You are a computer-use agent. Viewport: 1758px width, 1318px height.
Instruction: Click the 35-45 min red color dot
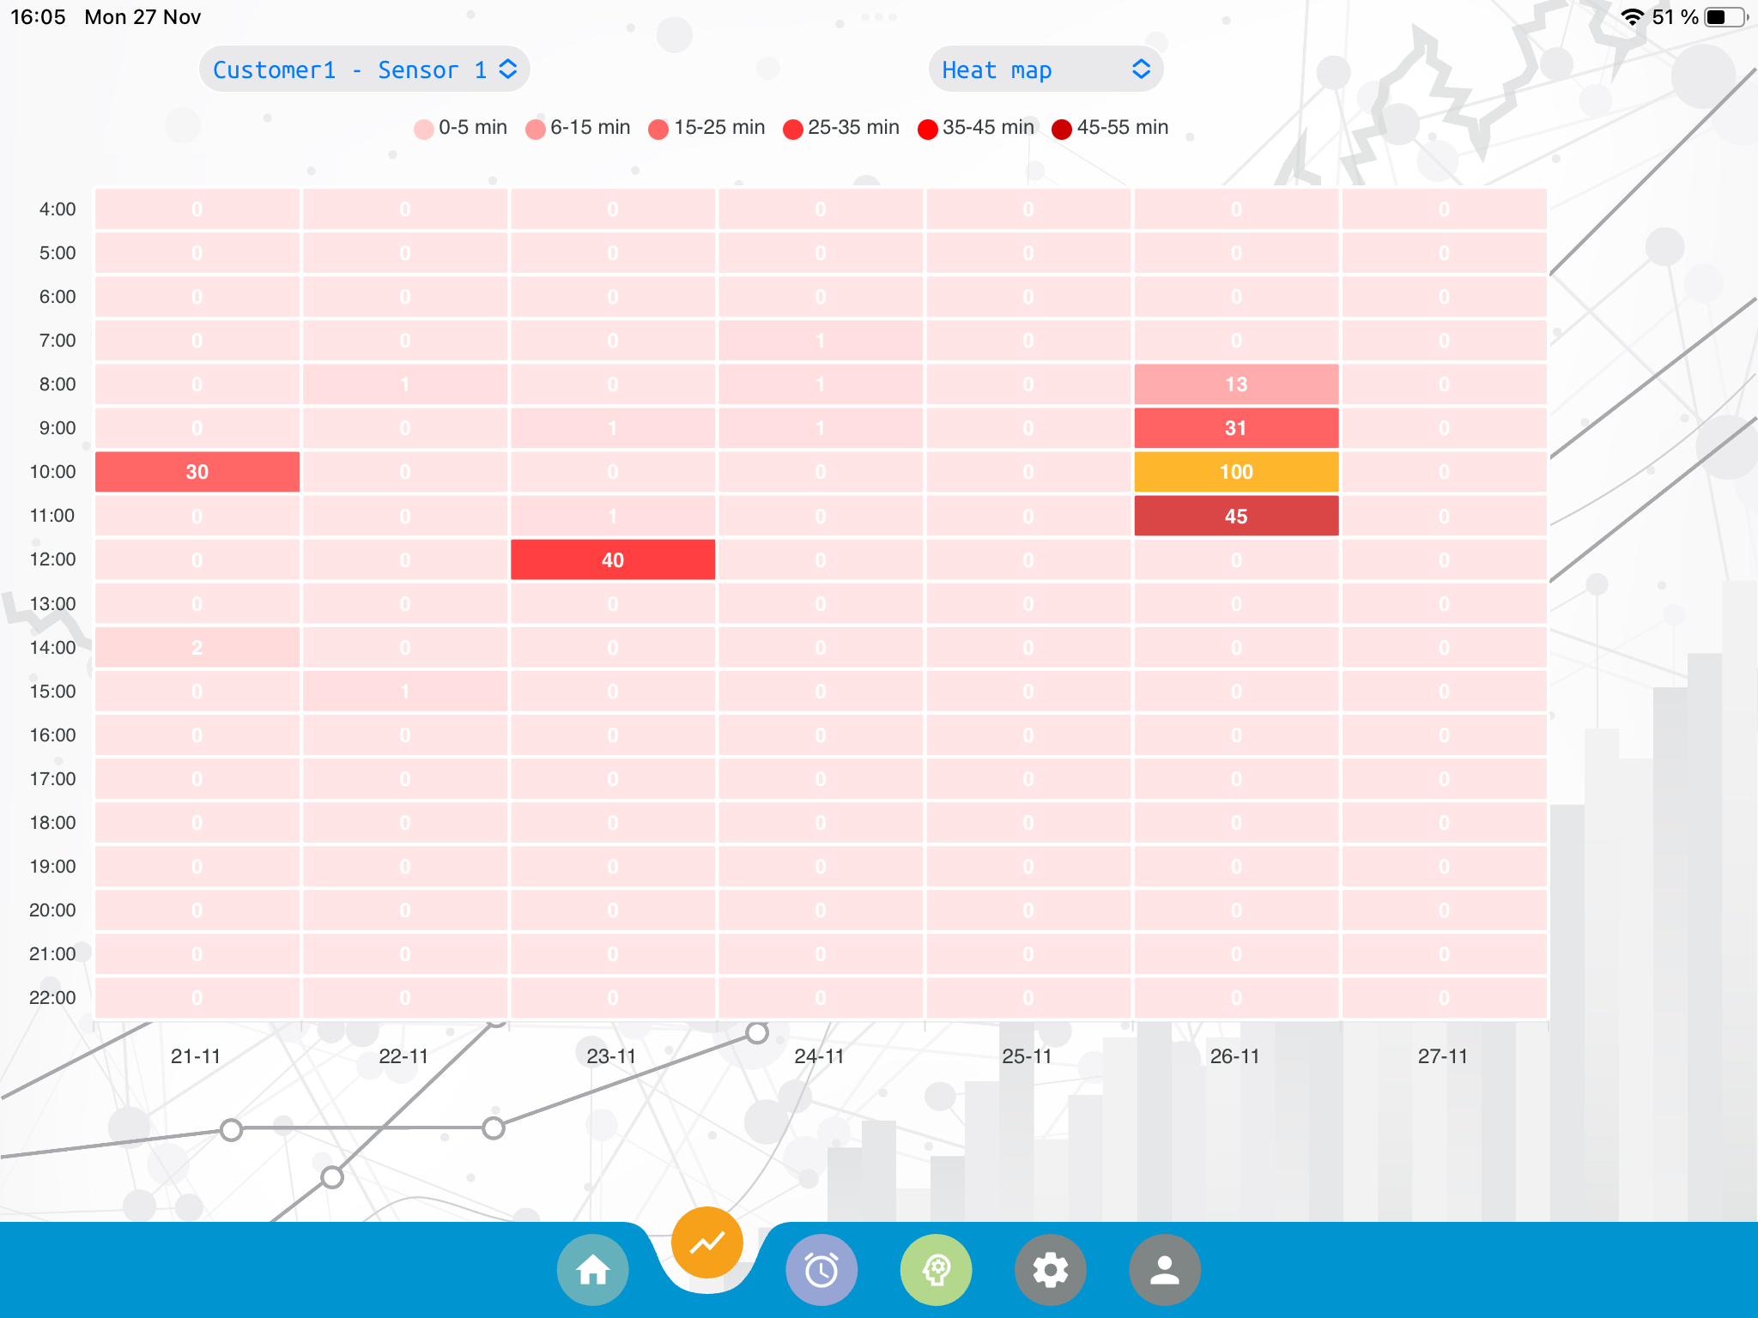point(927,127)
